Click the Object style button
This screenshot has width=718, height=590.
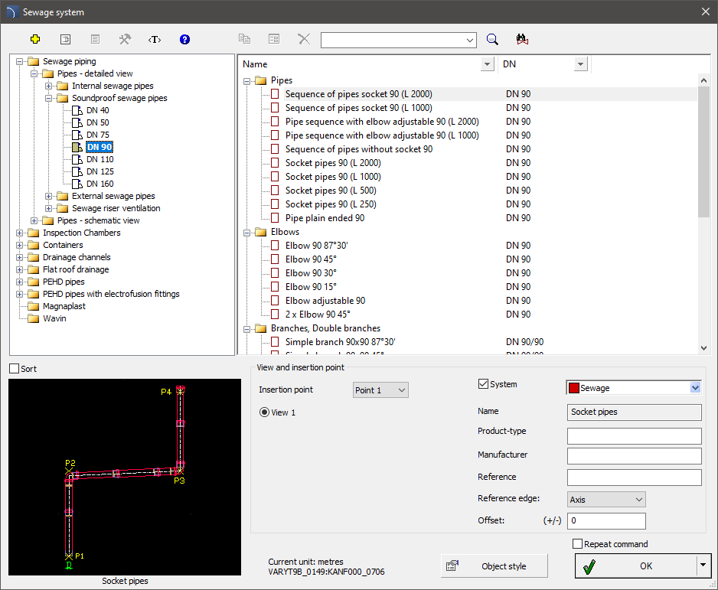point(494,566)
